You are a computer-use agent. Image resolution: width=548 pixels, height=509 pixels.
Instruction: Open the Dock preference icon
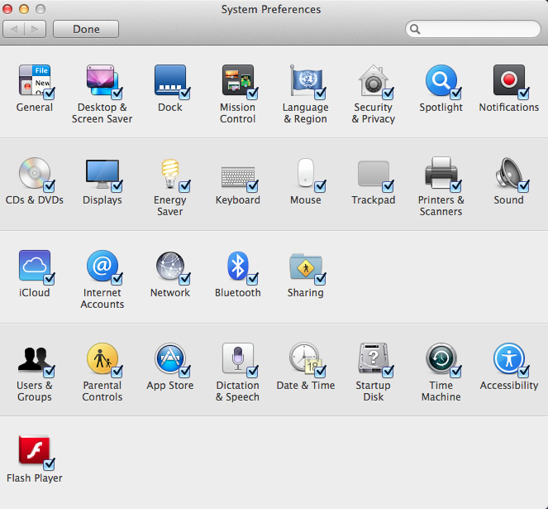tap(170, 80)
